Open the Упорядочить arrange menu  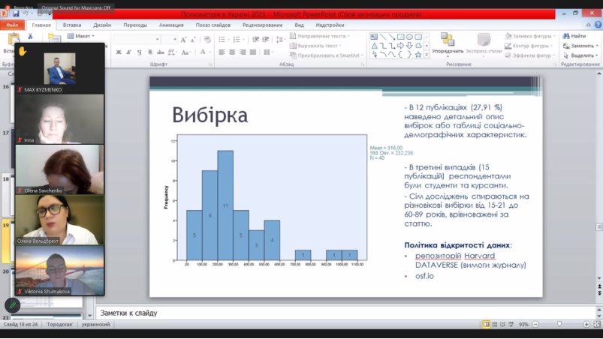[x=448, y=45]
